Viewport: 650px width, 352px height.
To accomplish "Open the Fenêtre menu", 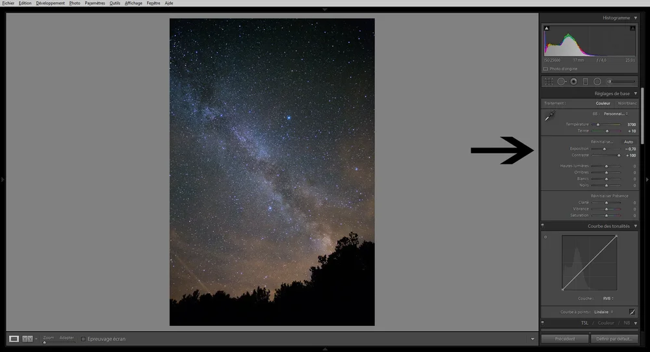I will 153,3.
